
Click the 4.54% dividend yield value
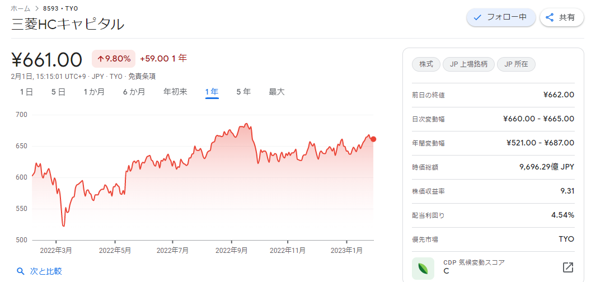point(563,215)
